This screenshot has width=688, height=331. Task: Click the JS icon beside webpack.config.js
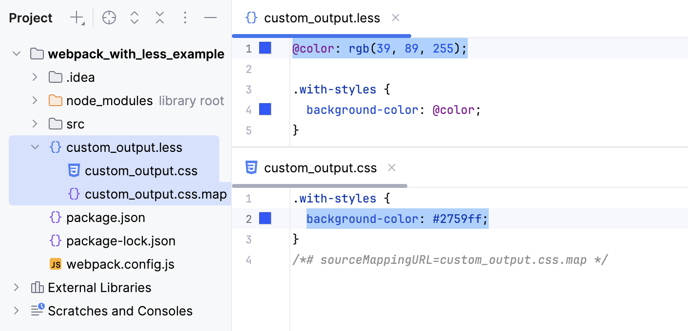[56, 264]
